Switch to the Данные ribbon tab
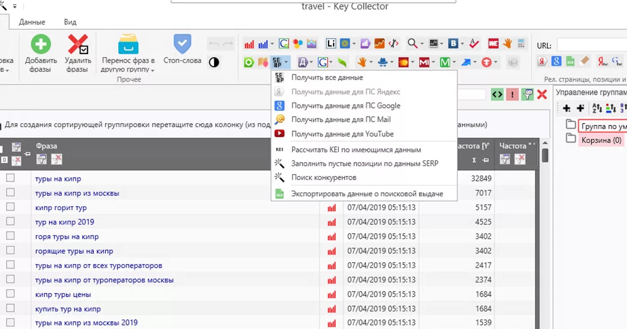This screenshot has width=627, height=329. click(32, 22)
